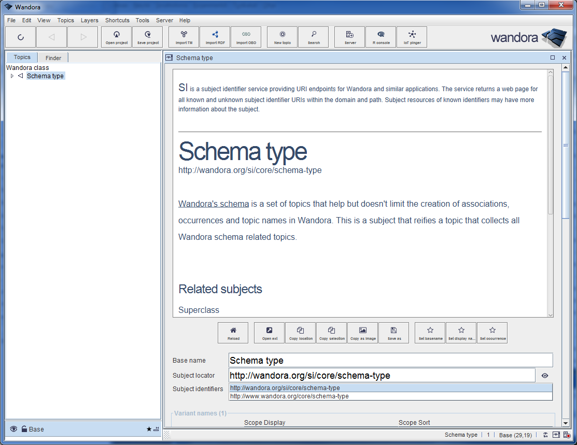Open the Shortcuts menu
This screenshot has width=577, height=445.
[117, 20]
